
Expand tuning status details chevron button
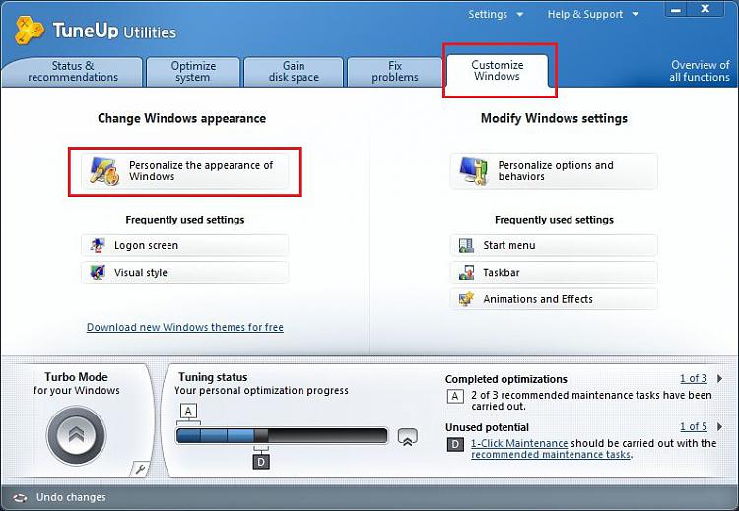click(408, 437)
